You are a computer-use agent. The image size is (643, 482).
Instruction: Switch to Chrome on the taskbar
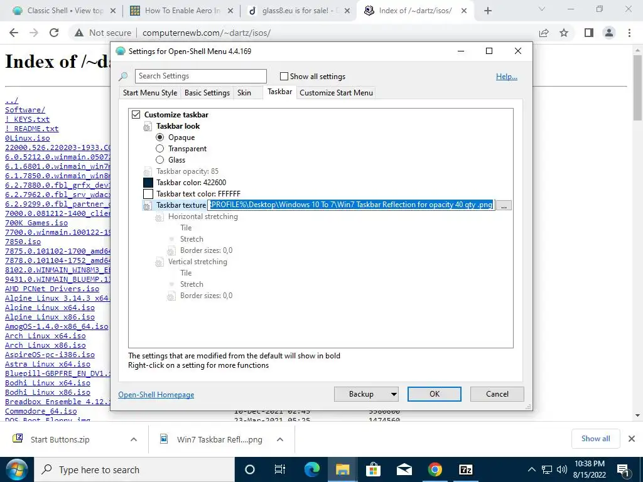(435, 469)
